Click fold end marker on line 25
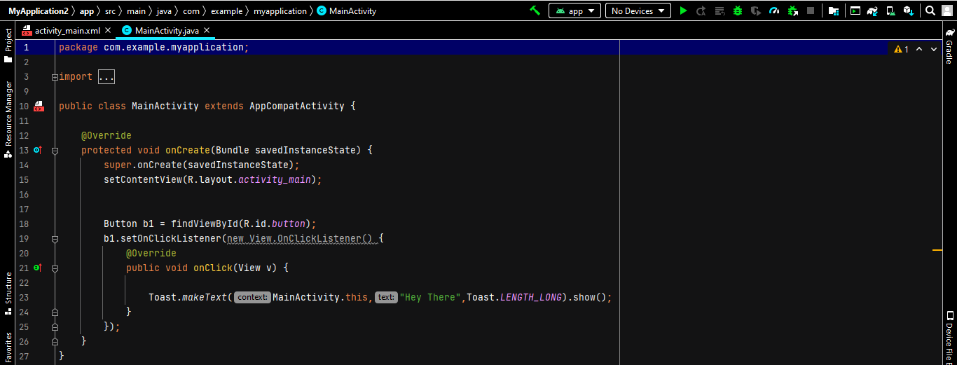Viewport: 957px width, 365px height. (x=55, y=327)
